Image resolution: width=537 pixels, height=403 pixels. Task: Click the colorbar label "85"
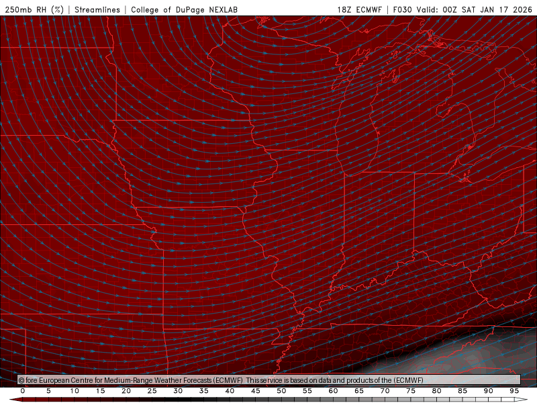pos(462,391)
